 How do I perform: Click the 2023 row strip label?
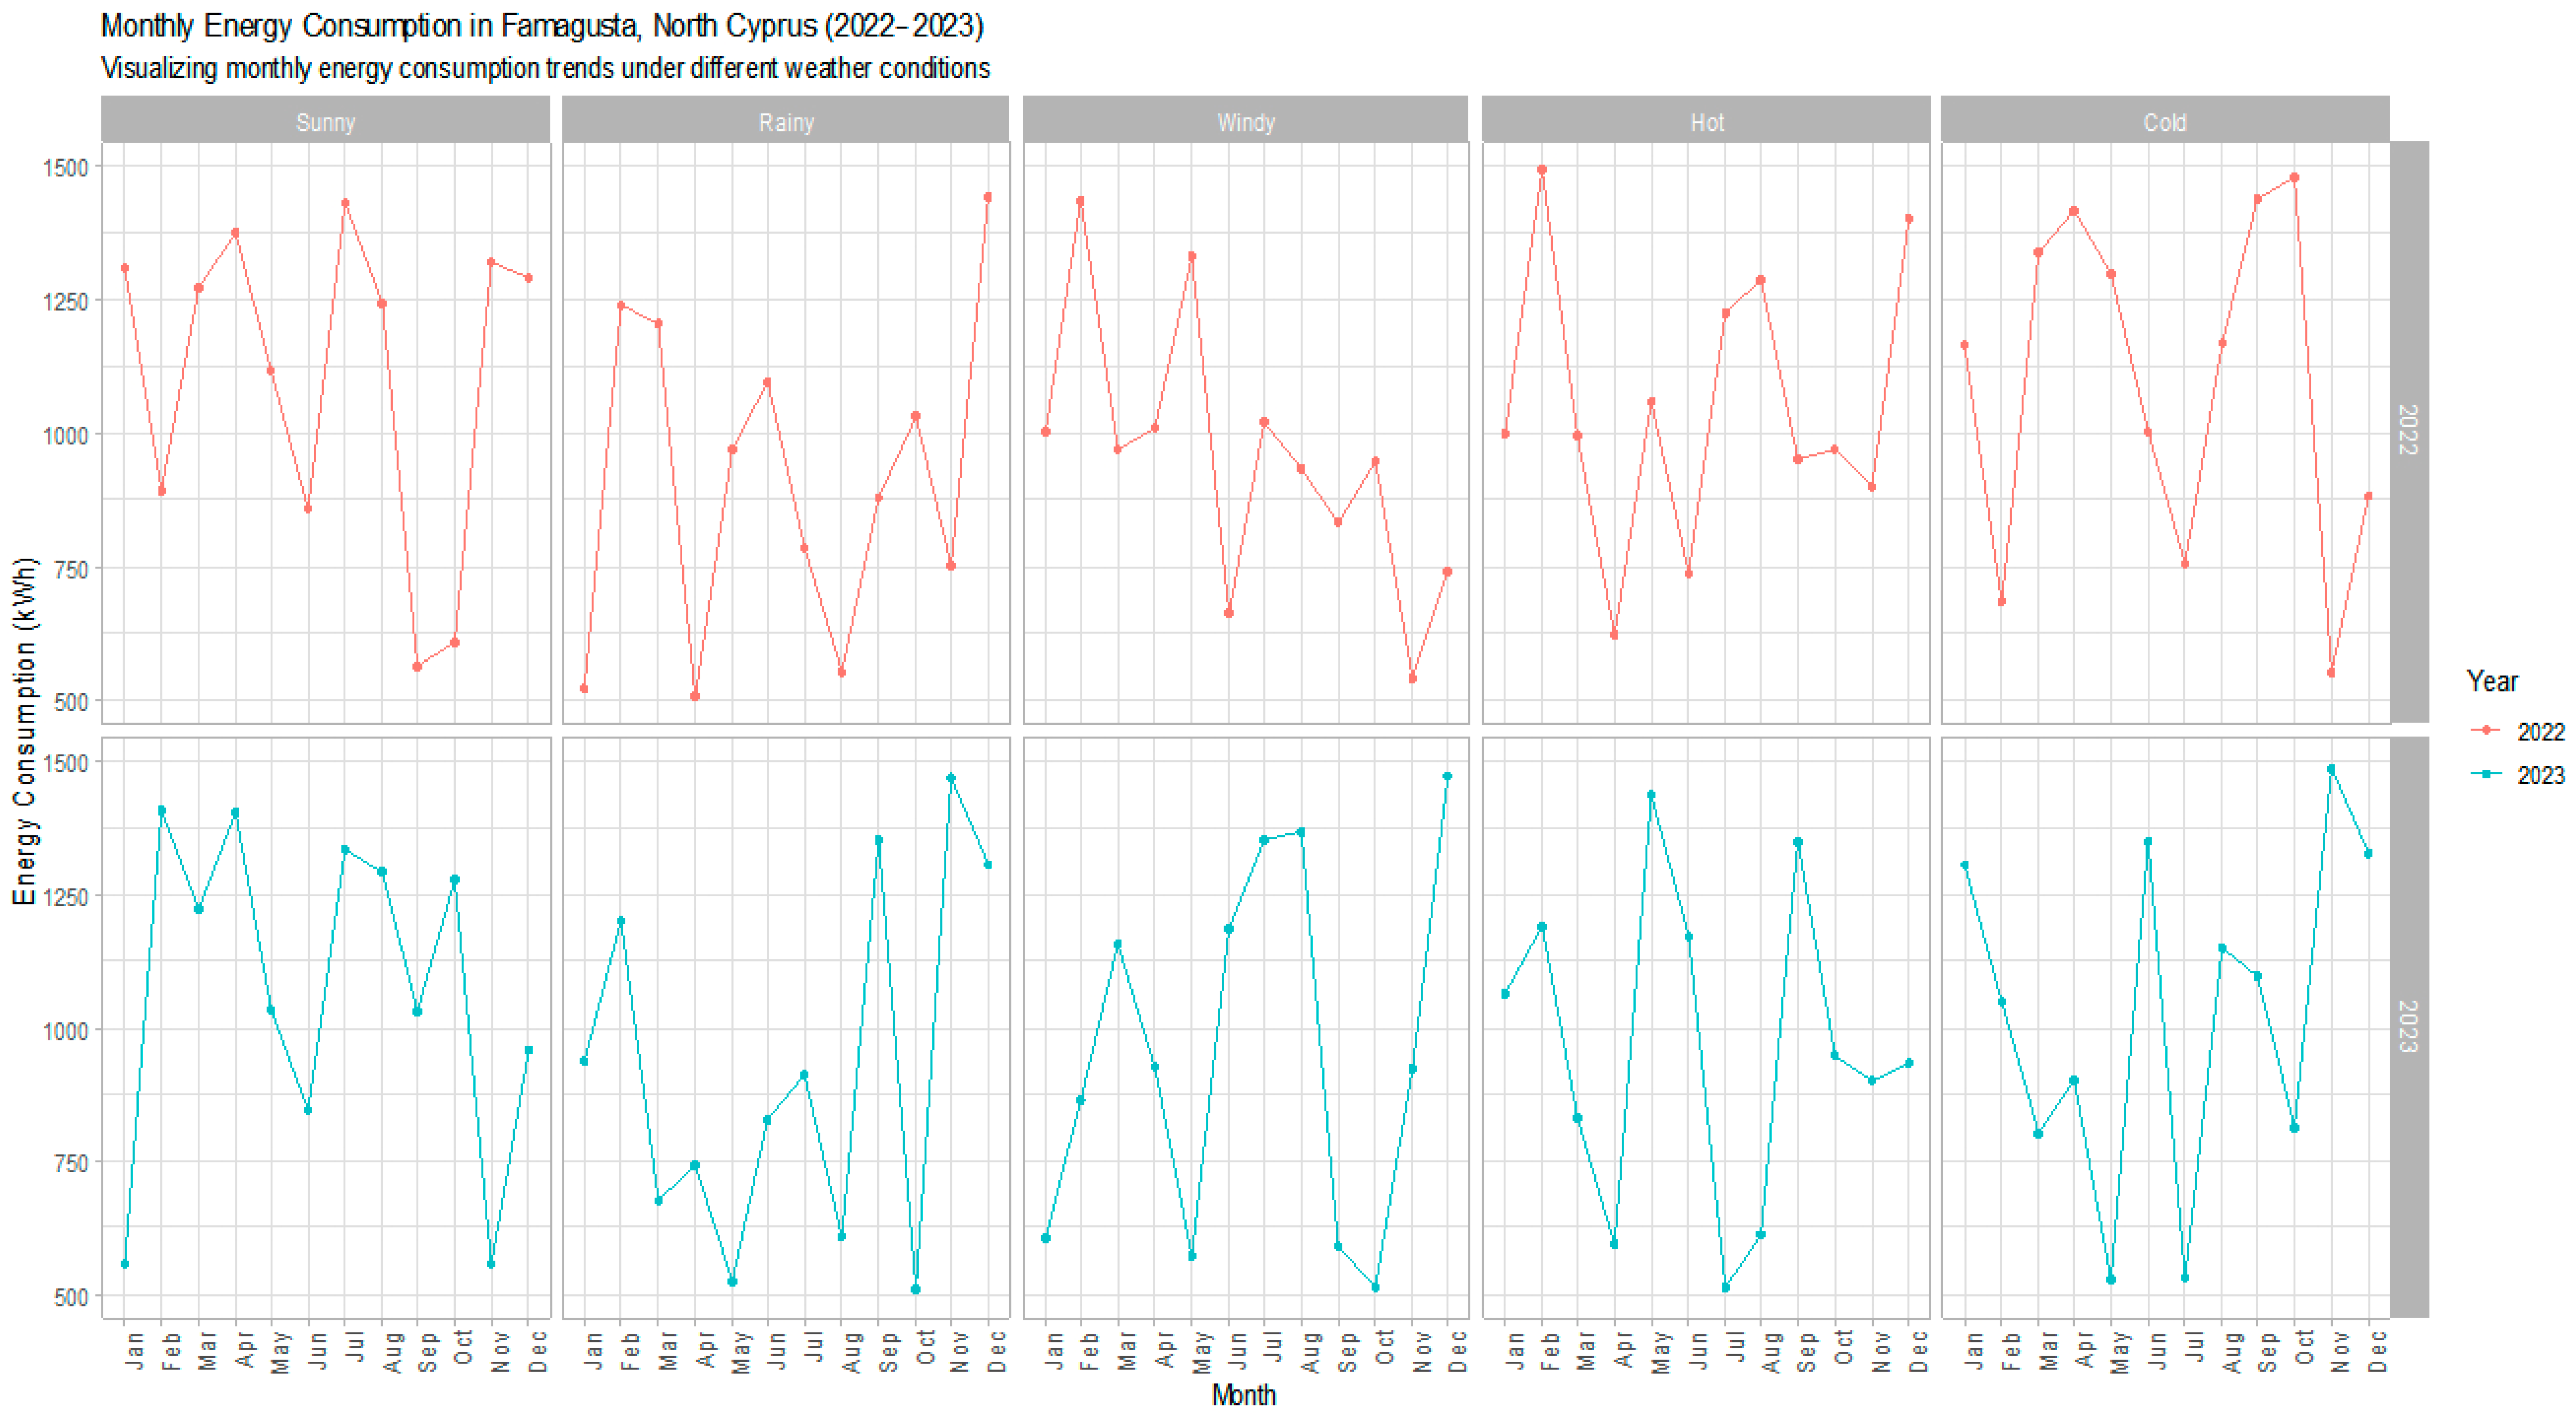coord(2408,1026)
